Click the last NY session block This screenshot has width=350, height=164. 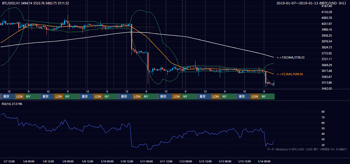coord(267,96)
